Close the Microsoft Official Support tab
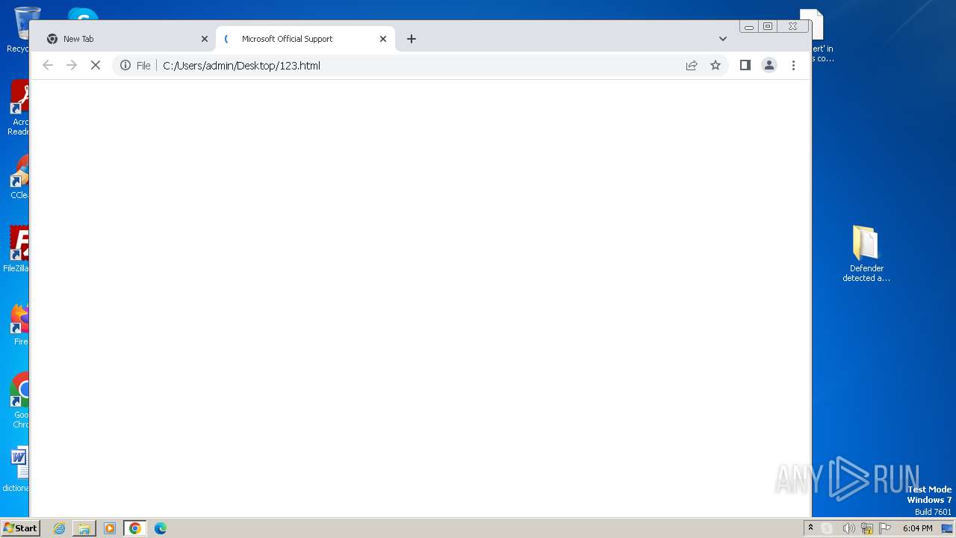 click(383, 39)
